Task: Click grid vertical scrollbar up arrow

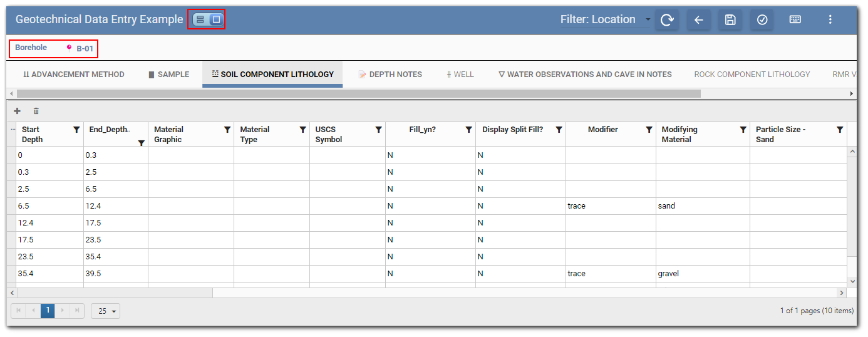Action: pyautogui.click(x=852, y=152)
